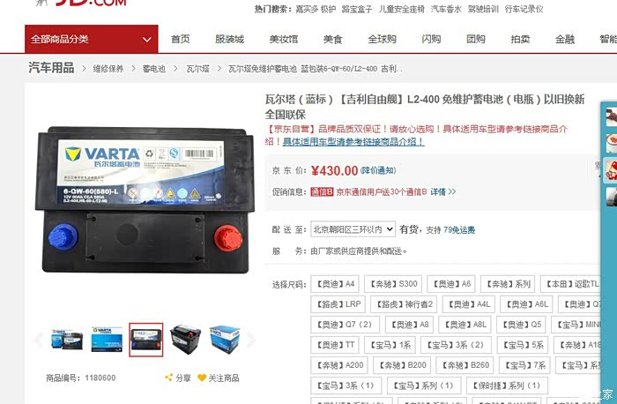Select the blue Varta box thumbnail
This screenshot has height=404, width=617.
225,340
